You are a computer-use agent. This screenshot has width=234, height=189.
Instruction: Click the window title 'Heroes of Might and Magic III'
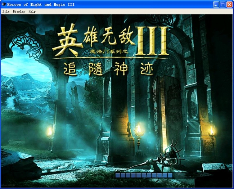tap(41, 4)
